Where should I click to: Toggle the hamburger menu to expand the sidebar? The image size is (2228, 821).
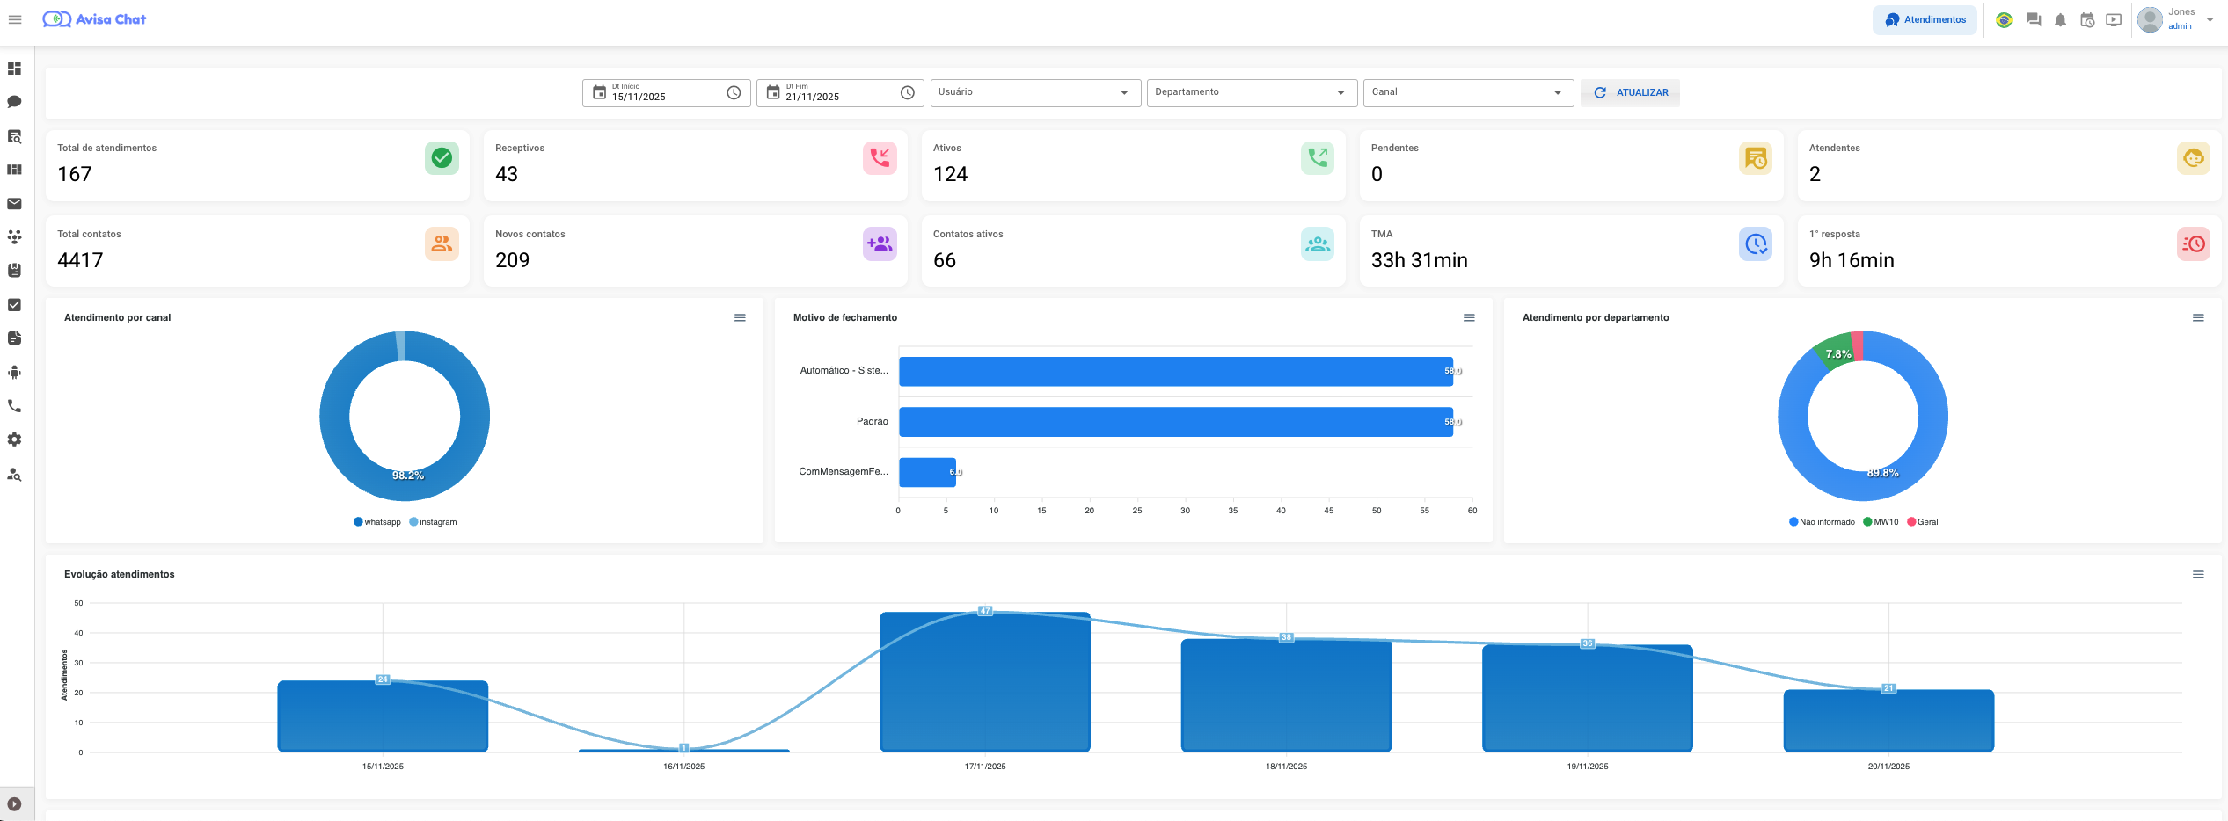(x=15, y=19)
